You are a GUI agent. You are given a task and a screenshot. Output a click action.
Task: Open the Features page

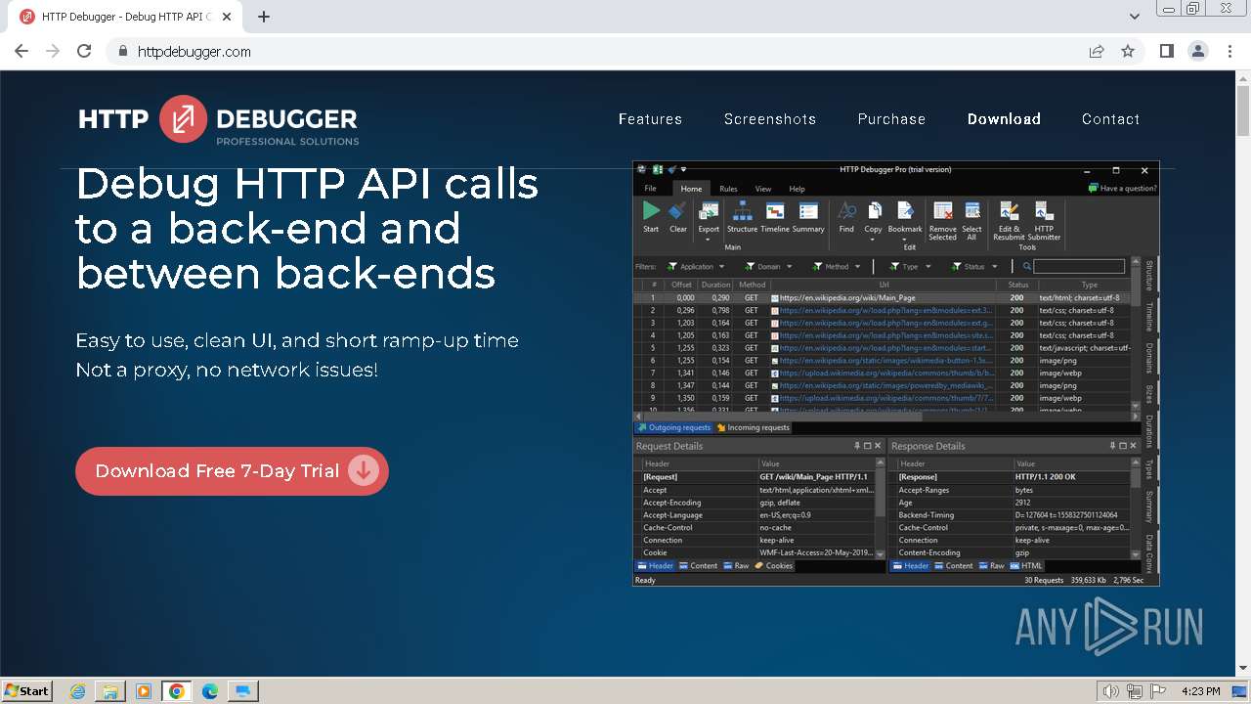(650, 119)
